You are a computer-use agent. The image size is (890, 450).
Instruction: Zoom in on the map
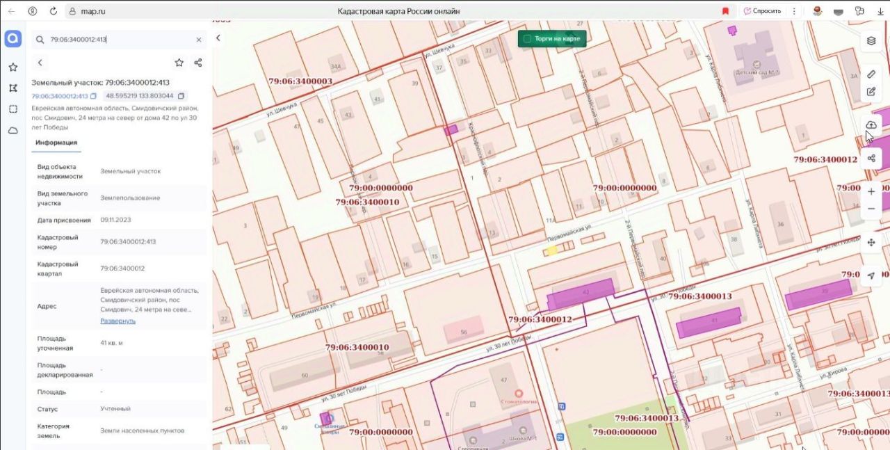[x=871, y=191]
